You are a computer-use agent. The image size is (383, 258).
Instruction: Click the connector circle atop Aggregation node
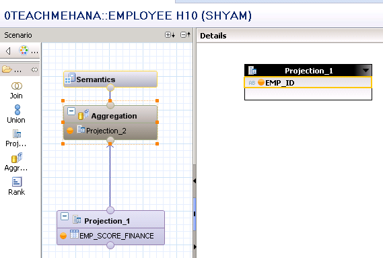coord(110,105)
